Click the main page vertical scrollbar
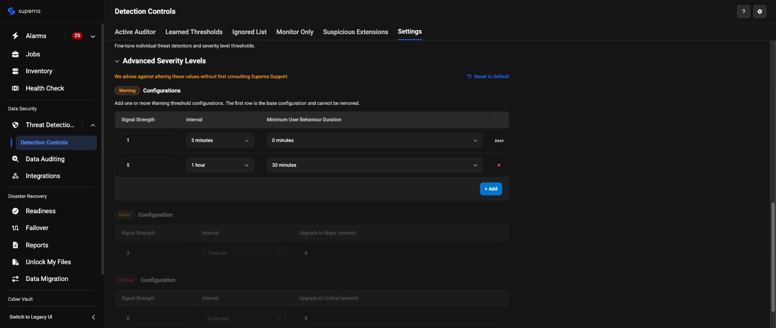The width and height of the screenshot is (776, 328). click(x=773, y=257)
